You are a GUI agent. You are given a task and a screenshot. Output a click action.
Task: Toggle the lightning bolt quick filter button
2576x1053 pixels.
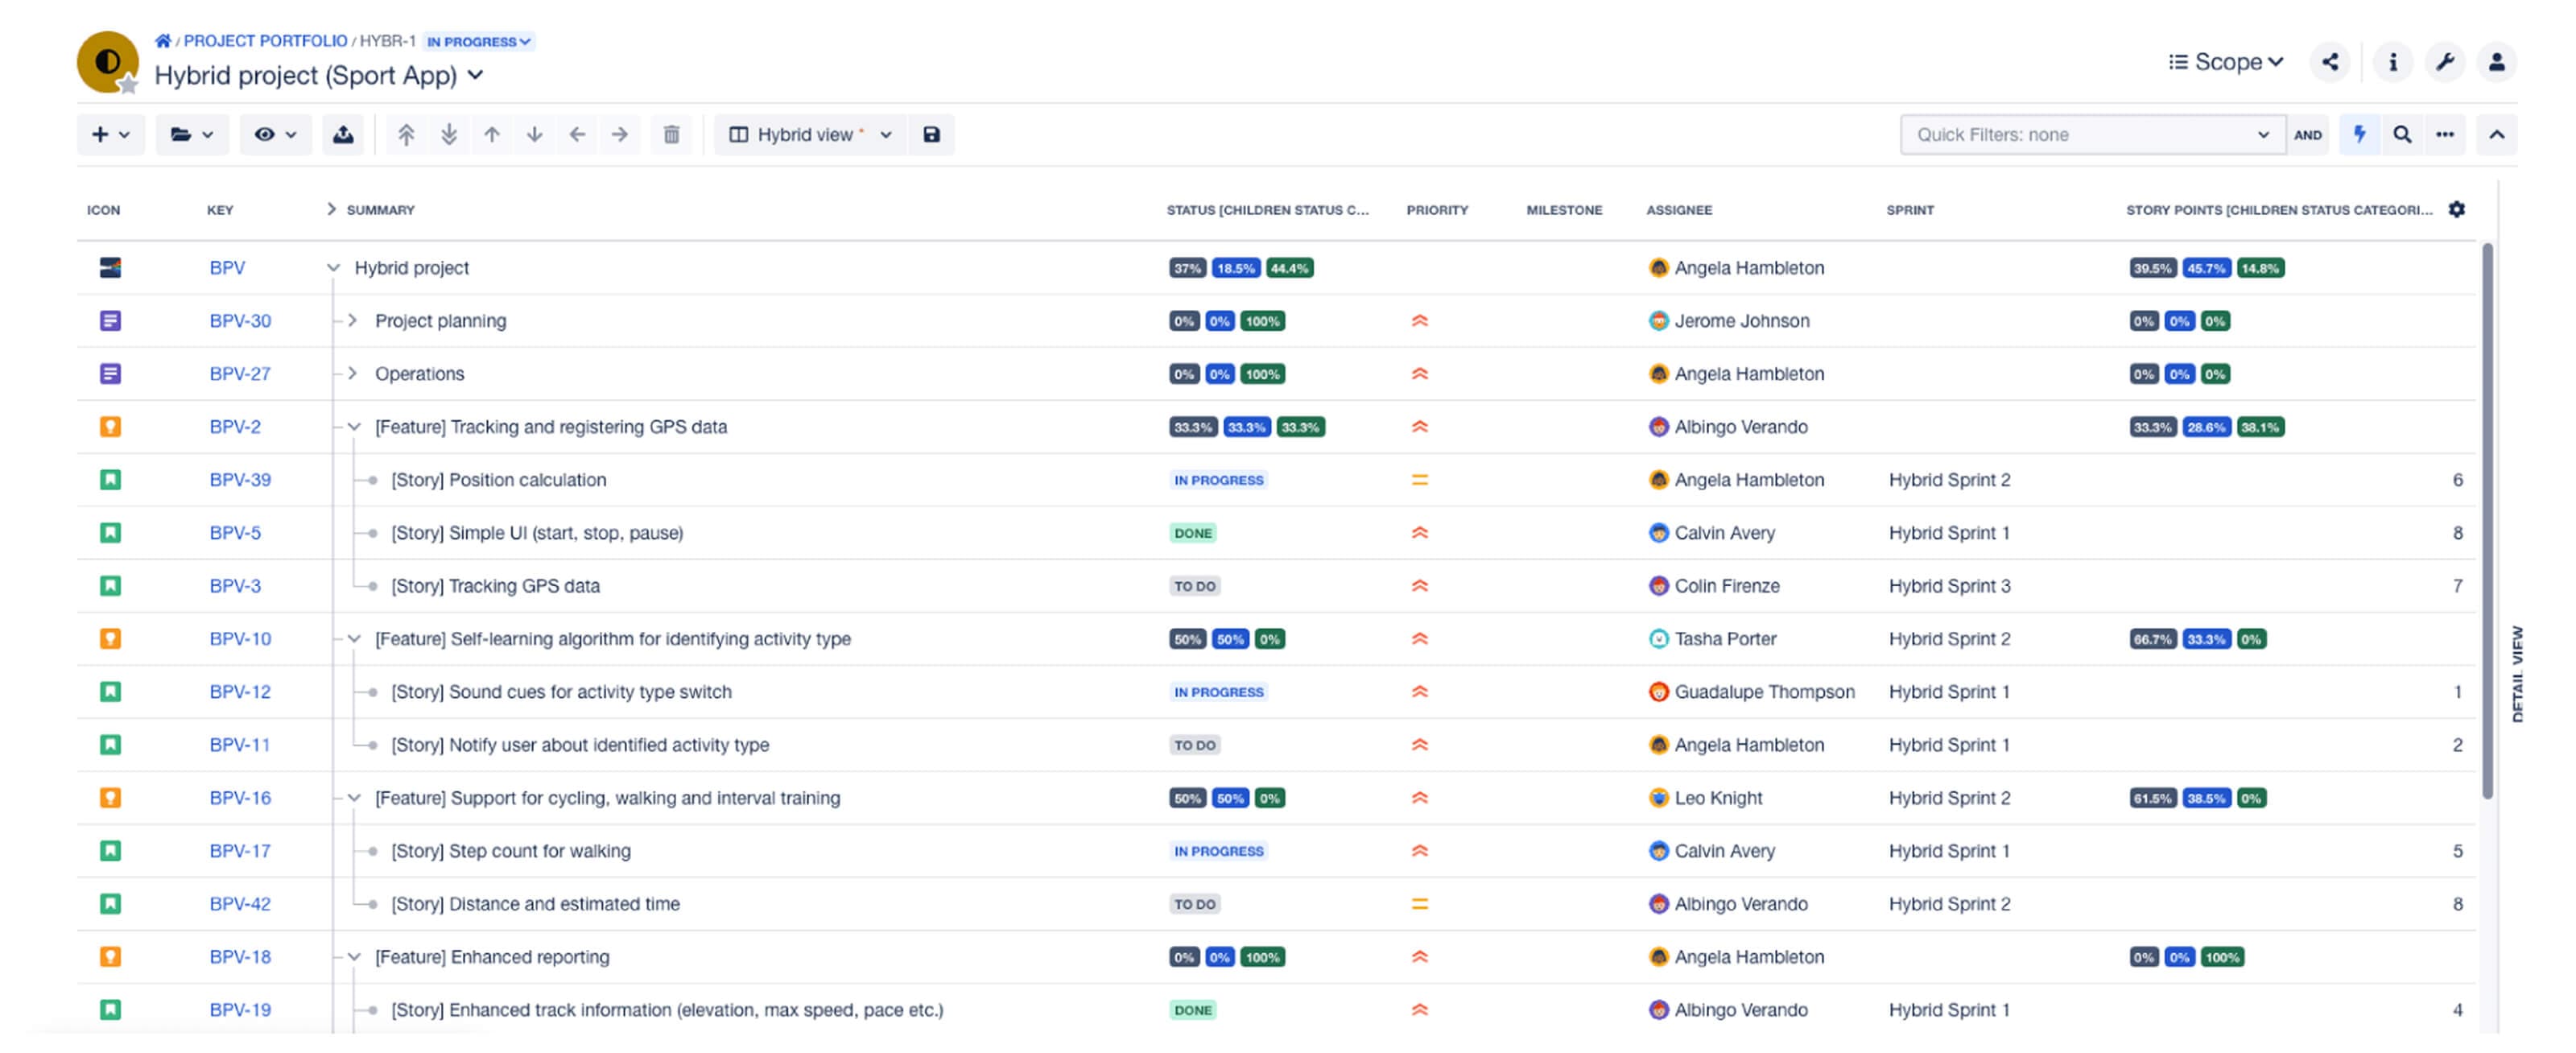click(2359, 134)
